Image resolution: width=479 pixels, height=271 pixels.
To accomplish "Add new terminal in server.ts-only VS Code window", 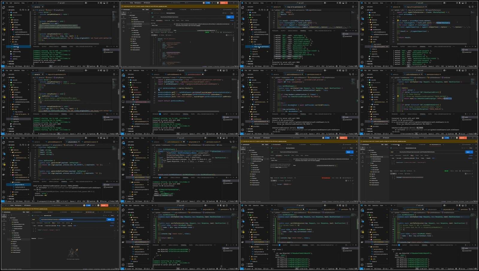I will tap(107, 47).
